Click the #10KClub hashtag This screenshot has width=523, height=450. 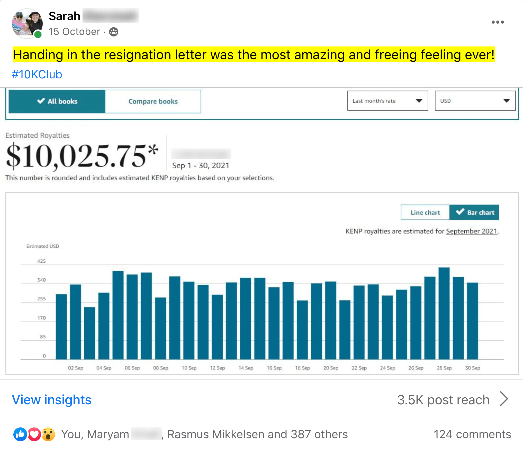click(x=37, y=74)
